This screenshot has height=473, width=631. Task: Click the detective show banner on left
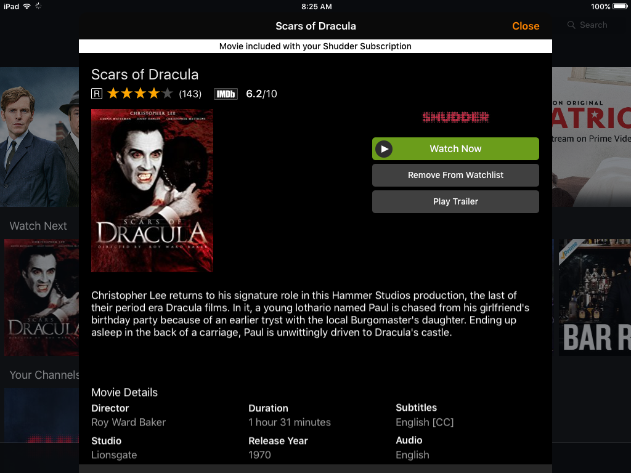click(39, 137)
